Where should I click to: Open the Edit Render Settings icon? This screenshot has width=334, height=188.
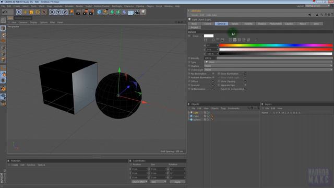tap(92, 12)
